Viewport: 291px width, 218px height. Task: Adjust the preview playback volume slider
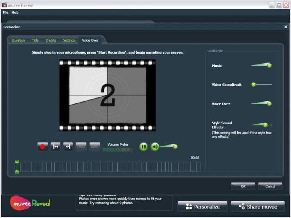tap(175, 147)
